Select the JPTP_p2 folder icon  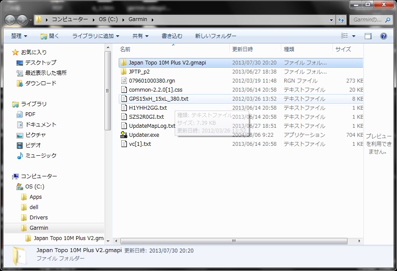click(x=123, y=72)
